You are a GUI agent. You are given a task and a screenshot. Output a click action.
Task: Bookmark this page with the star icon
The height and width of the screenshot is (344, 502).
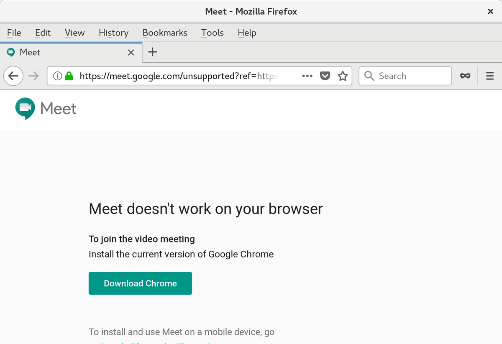tap(343, 76)
